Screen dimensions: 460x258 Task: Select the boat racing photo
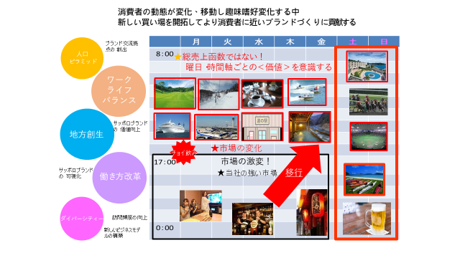coord(307,92)
